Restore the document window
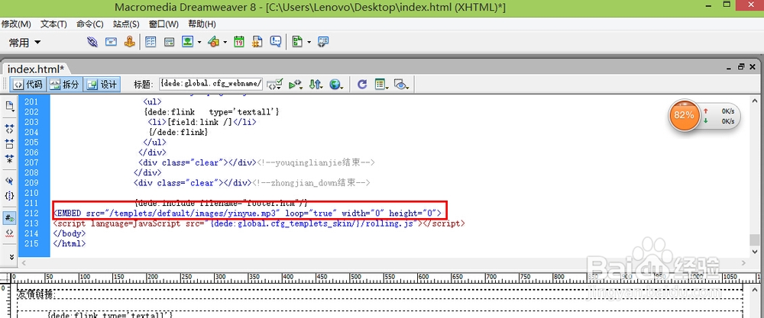This screenshot has width=764, height=318. pos(742,67)
